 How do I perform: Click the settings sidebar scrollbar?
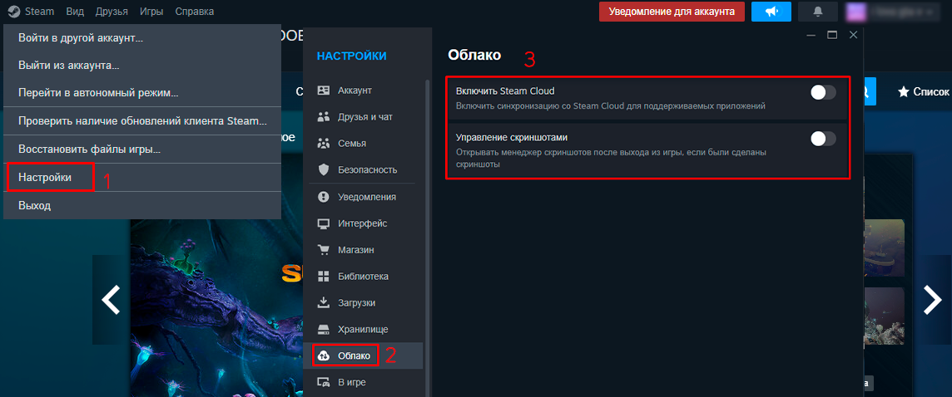(428, 237)
